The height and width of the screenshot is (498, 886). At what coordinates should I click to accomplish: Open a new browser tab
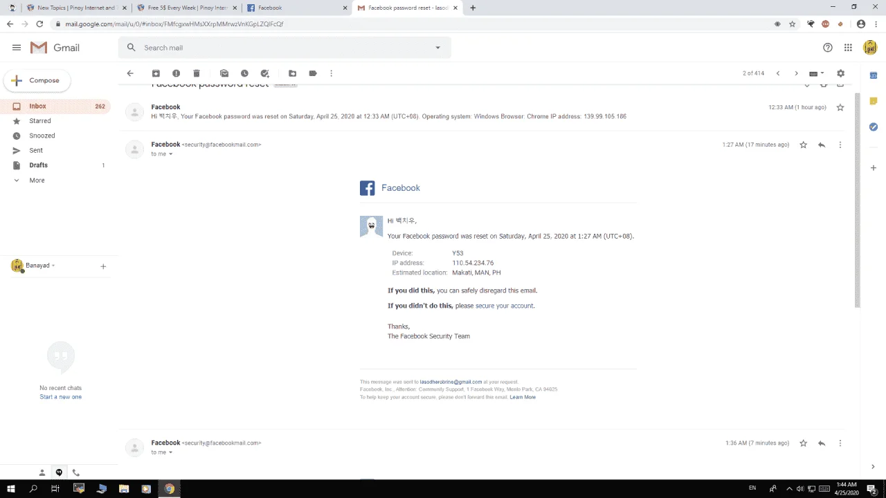pos(473,8)
